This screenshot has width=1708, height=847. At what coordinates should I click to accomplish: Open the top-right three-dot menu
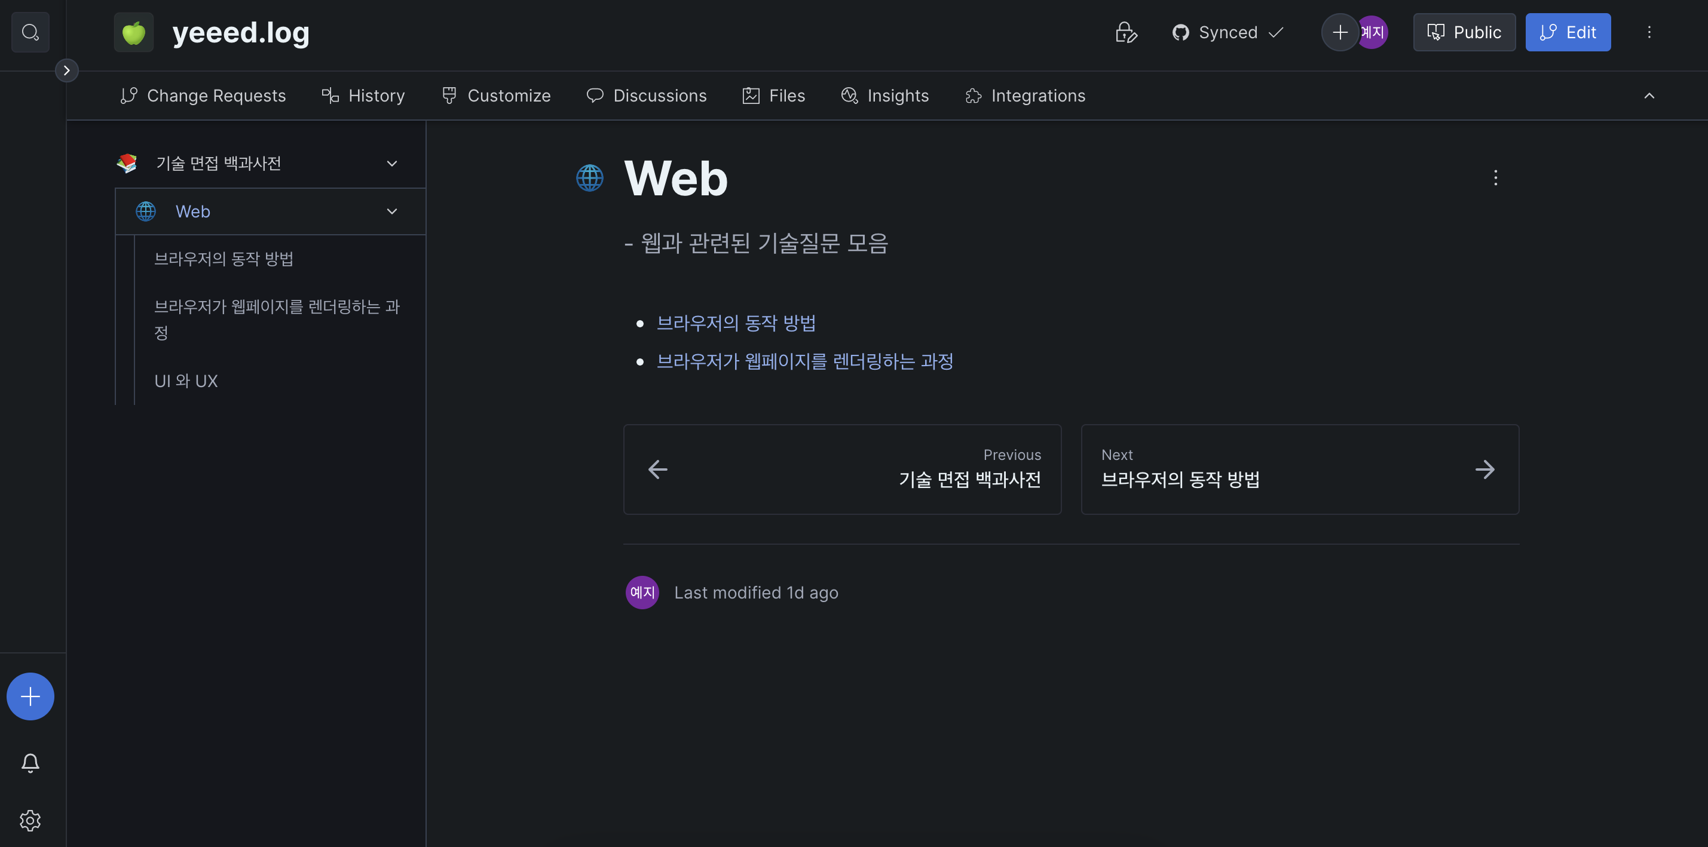click(1649, 32)
